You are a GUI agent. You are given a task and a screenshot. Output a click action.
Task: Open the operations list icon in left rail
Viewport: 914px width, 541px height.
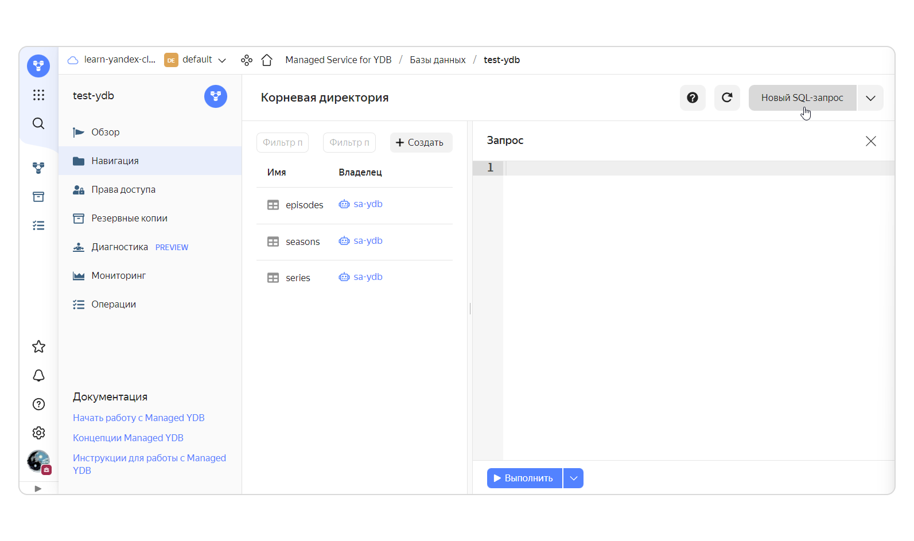pyautogui.click(x=38, y=225)
